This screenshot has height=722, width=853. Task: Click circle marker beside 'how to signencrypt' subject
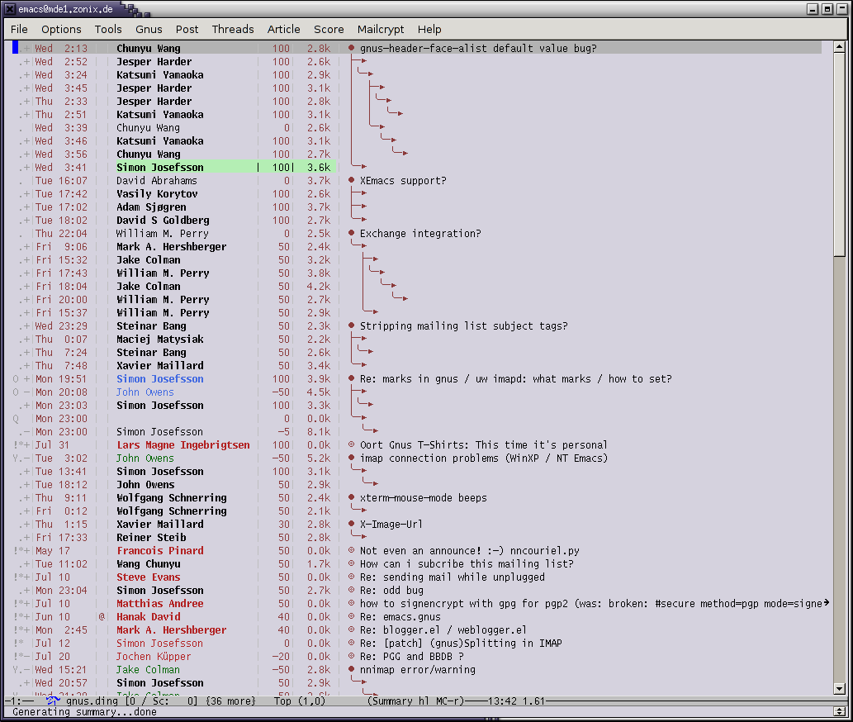pyautogui.click(x=352, y=603)
